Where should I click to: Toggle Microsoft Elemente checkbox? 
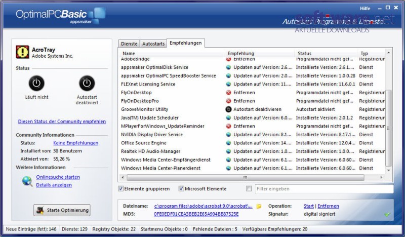tap(181, 189)
